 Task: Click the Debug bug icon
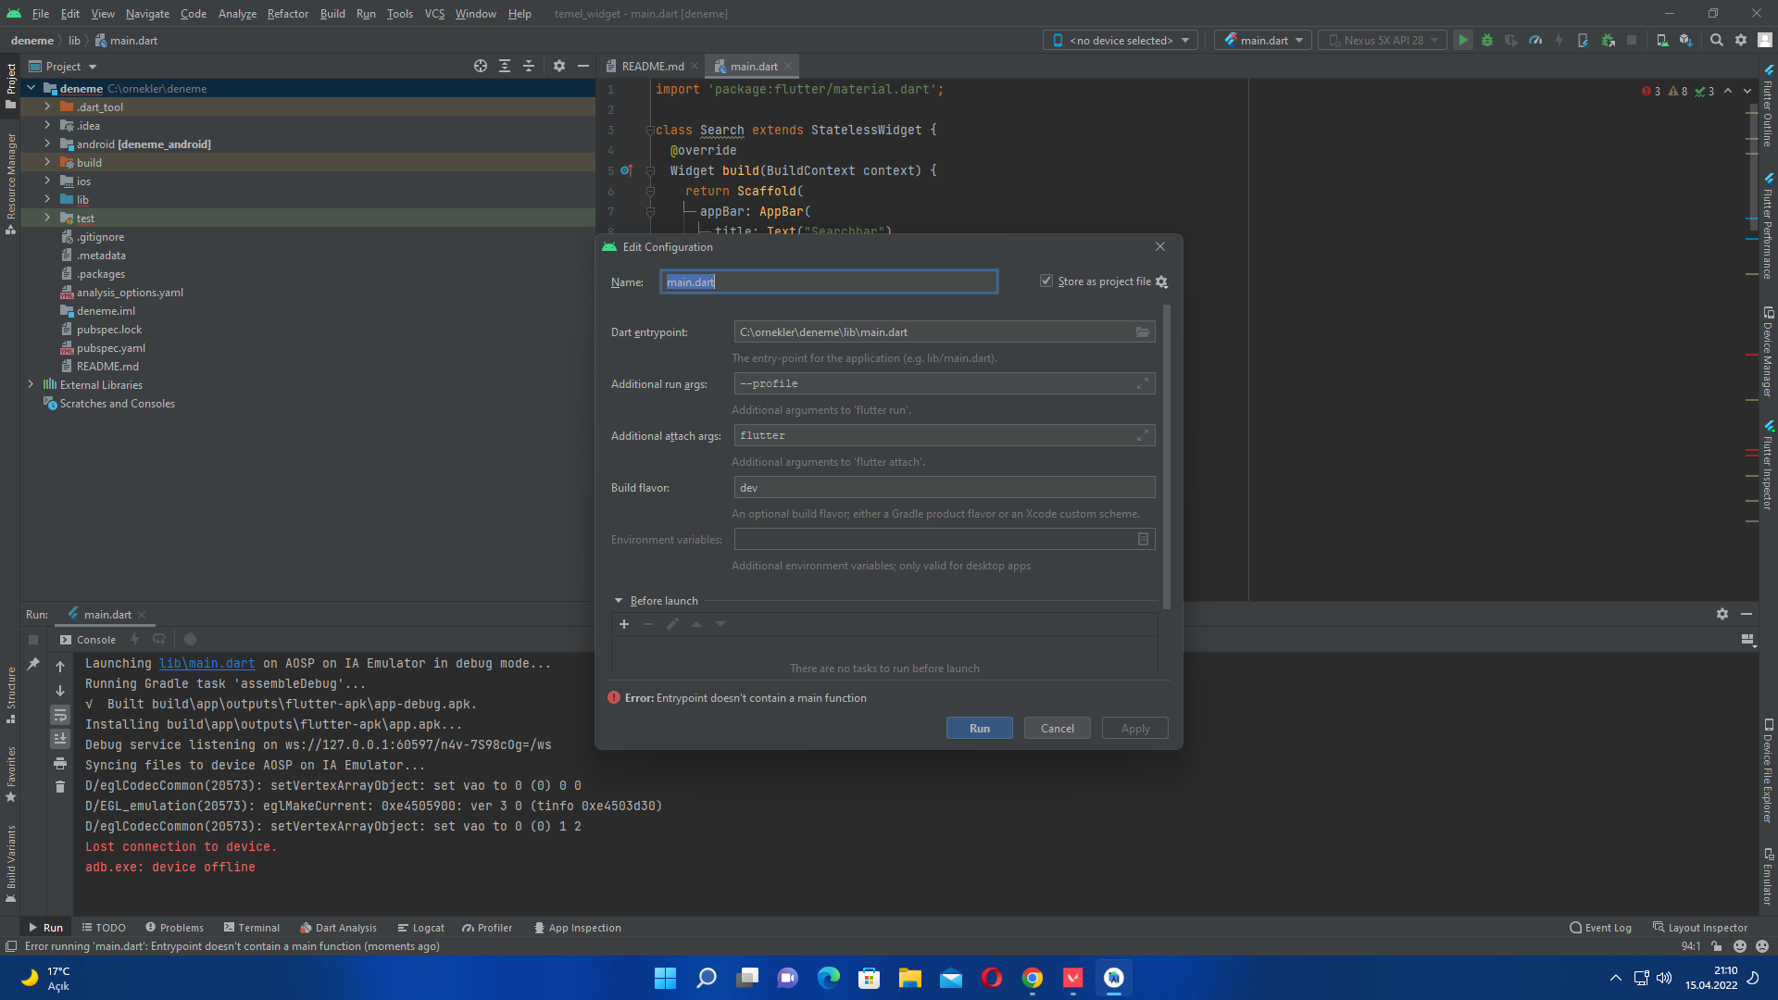pyautogui.click(x=1487, y=41)
